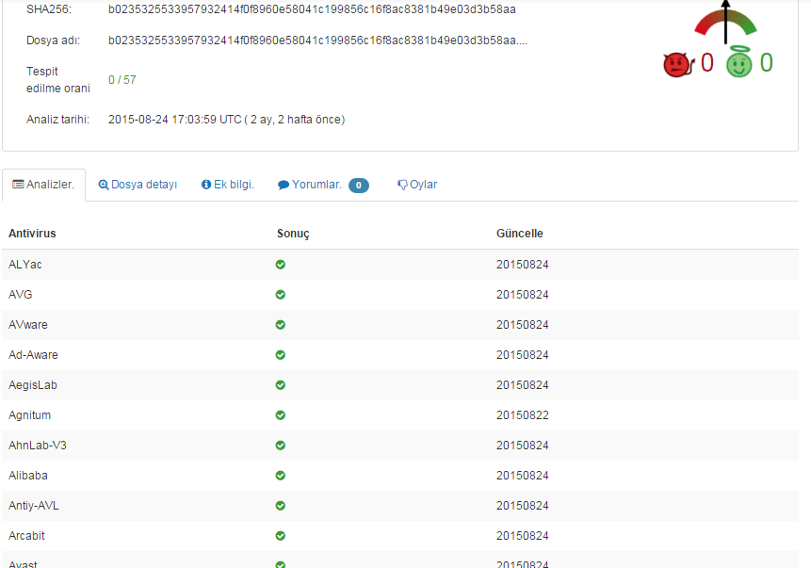Click the Tespit edilme orani label

(x=58, y=80)
